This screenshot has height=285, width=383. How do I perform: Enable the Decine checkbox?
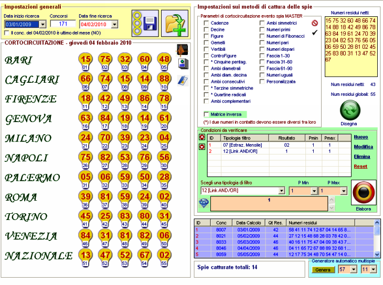point(206,29)
